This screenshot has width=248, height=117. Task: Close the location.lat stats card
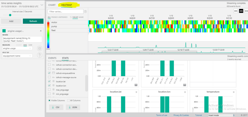tap(136, 92)
